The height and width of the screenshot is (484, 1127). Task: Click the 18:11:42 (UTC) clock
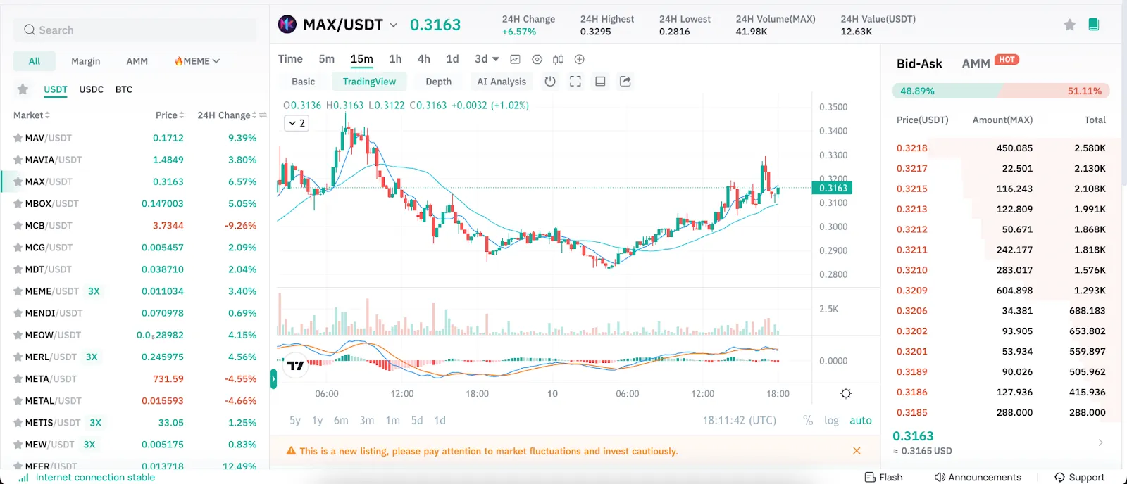click(740, 421)
